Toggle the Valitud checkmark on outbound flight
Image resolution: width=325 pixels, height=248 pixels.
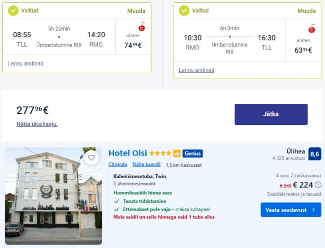pos(13,10)
